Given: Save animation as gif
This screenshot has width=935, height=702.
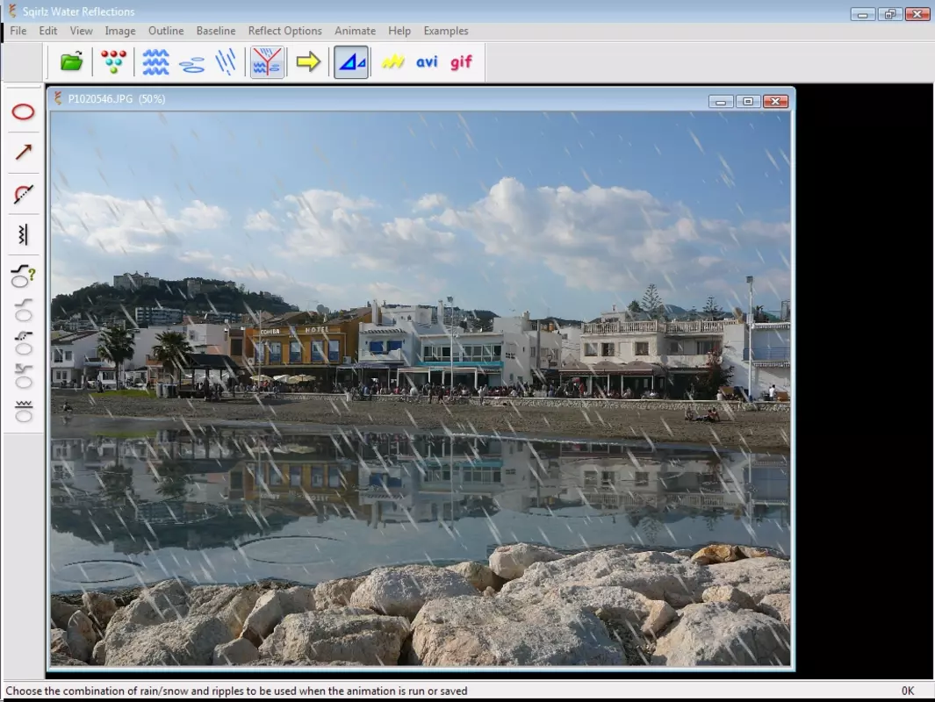Looking at the screenshot, I should click(x=461, y=61).
